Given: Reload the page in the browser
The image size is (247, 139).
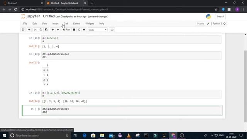Looking at the screenshot, I should [x=15, y=9].
